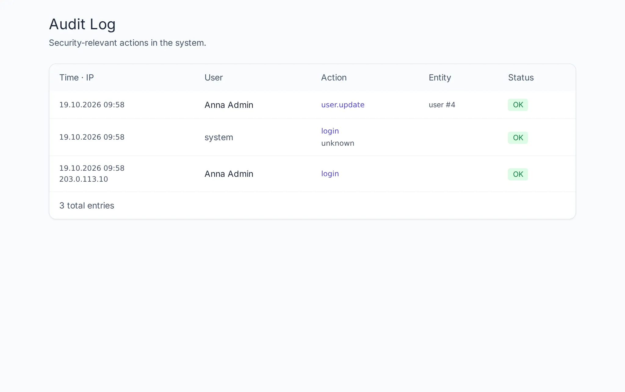The height and width of the screenshot is (392, 625).
Task: Click timestamp above 203.0.113.10
Action: (x=92, y=168)
